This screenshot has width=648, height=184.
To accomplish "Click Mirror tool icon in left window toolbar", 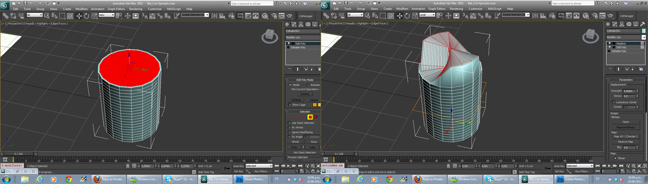I will (214, 16).
